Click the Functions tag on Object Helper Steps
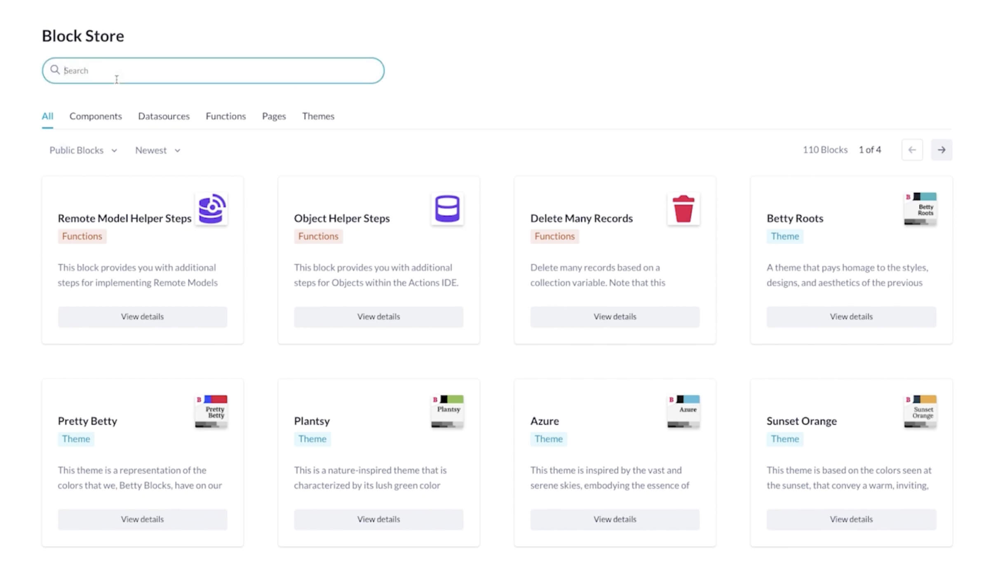Screen dimensions: 984x574 318,236
